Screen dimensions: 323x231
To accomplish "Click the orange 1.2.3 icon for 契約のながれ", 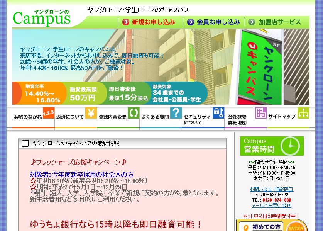I will point(49,113).
